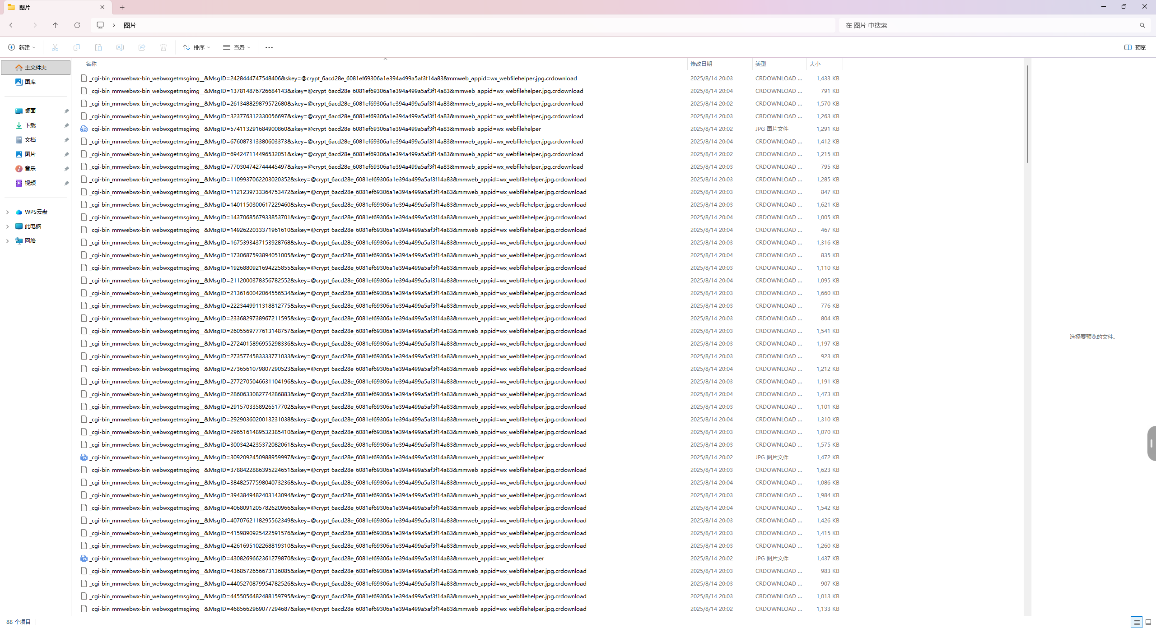Screen dimensions: 1156x628
Task: Open the 排序 sort dropdown
Action: tap(197, 47)
